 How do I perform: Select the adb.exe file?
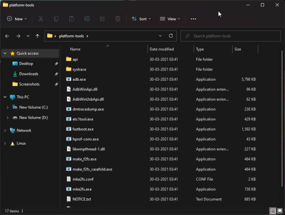coord(79,79)
